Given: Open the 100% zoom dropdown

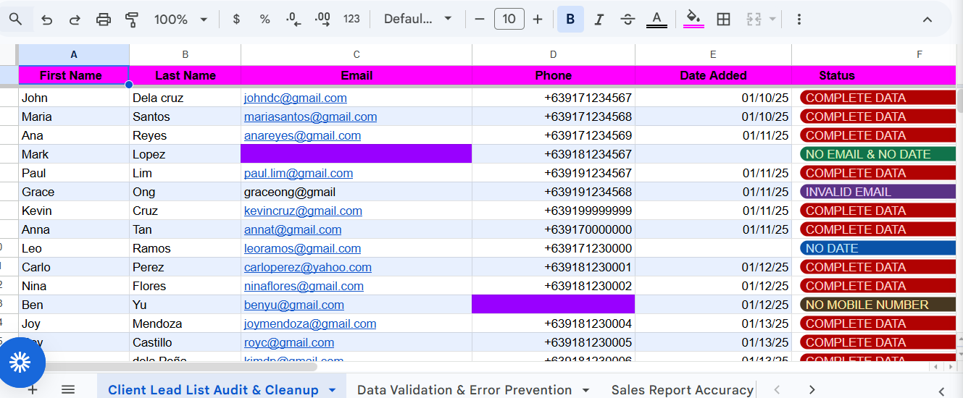Looking at the screenshot, I should (180, 20).
